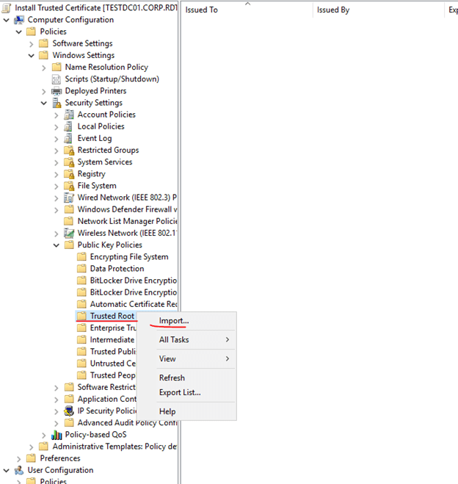Image resolution: width=458 pixels, height=484 pixels.
Task: Click the Restricted Groups folder icon
Action: coord(69,151)
